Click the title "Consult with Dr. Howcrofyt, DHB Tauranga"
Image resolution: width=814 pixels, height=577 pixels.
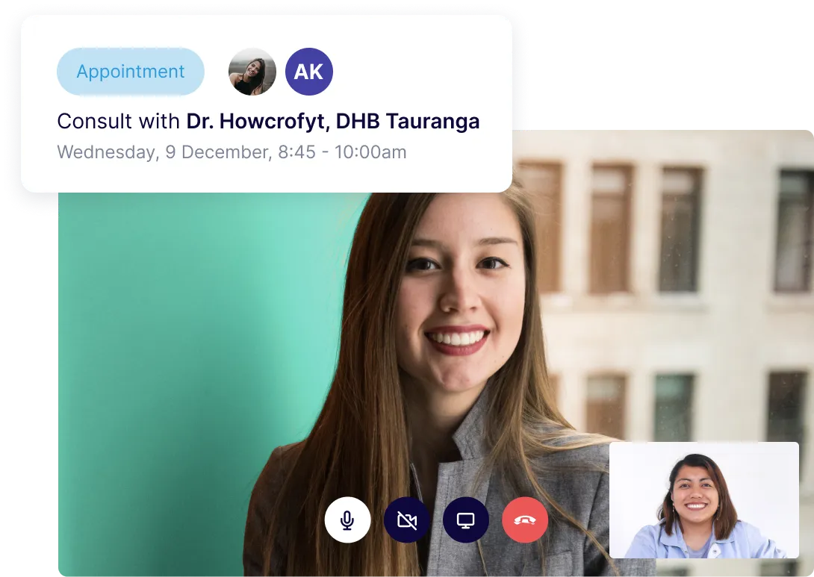(268, 122)
